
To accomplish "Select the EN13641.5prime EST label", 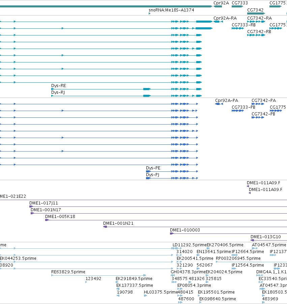I will [214, 252].
